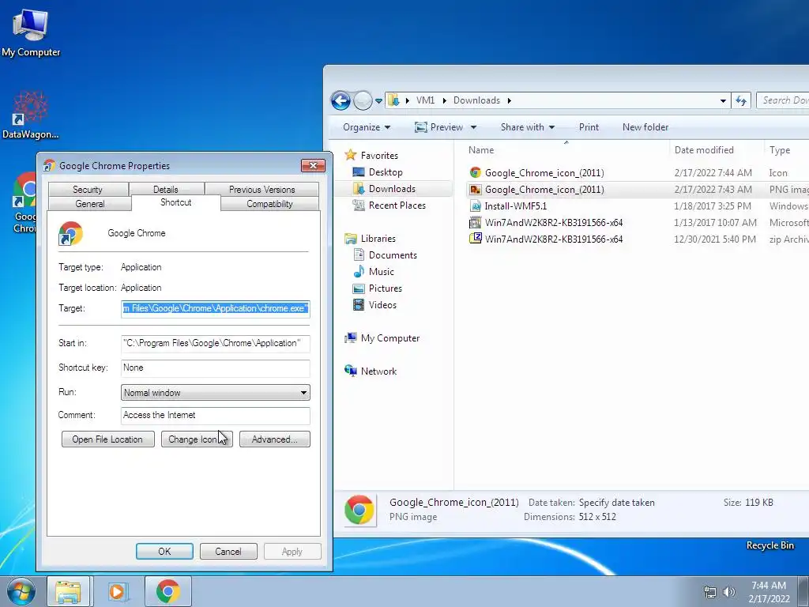
Task: Open My Computer desktop icon
Action: [x=31, y=32]
